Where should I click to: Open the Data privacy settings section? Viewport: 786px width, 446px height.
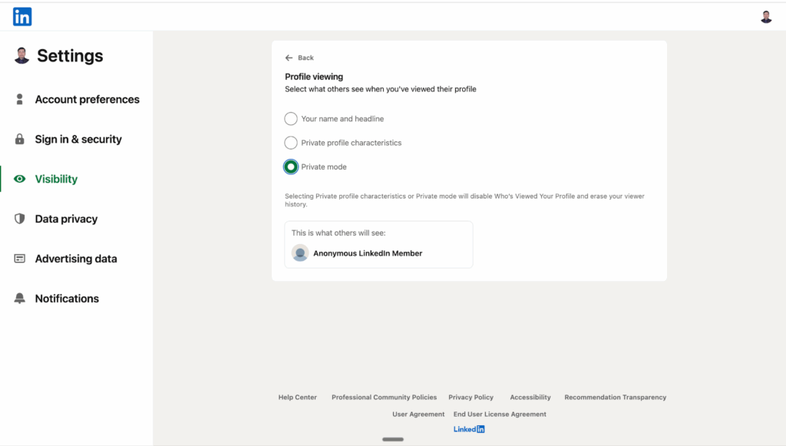tap(66, 219)
